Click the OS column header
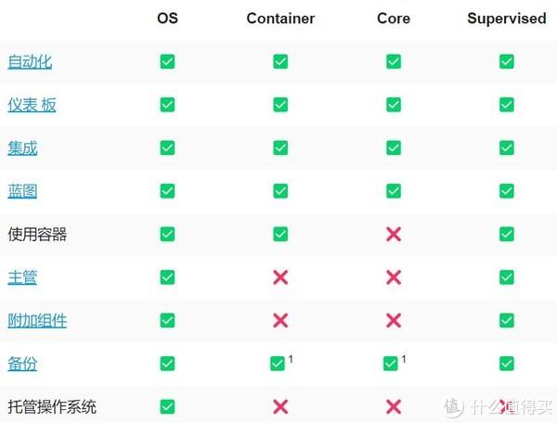The width and height of the screenshot is (557, 423). 167,19
